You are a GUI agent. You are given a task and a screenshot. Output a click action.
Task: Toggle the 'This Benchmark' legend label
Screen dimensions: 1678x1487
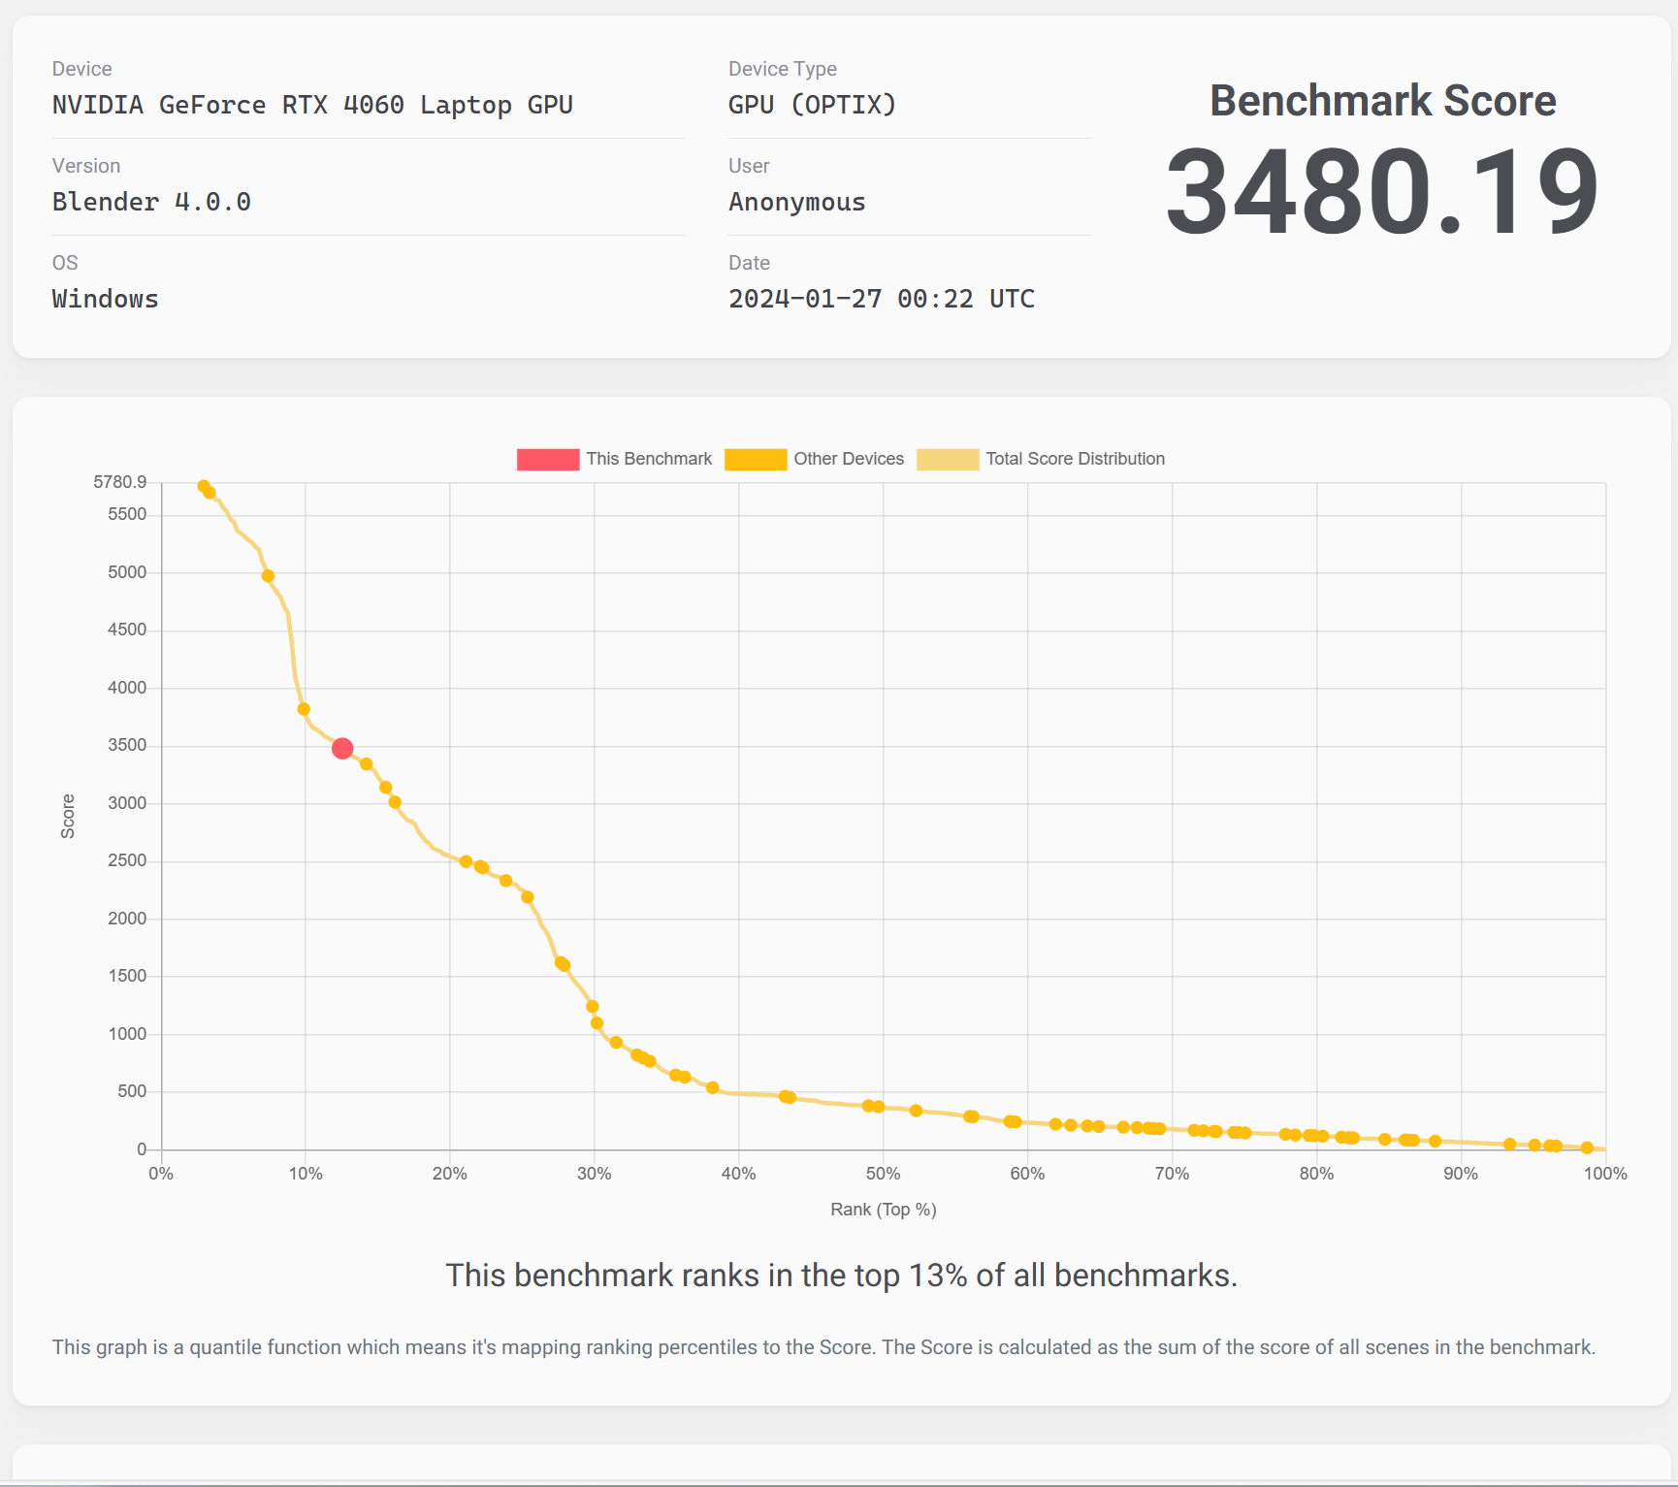click(x=649, y=460)
